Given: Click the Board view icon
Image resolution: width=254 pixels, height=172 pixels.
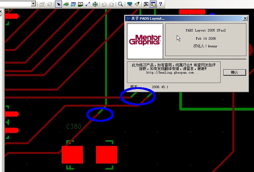Looking at the screenshot, I should point(129,4).
